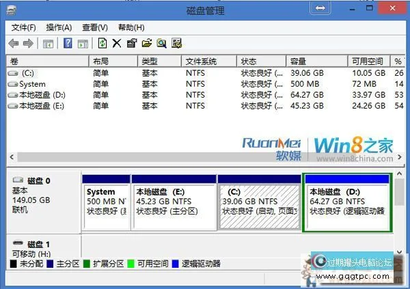
Task: Select the 本地磁盘 (E:) drive icon in list
Action: coord(13,106)
